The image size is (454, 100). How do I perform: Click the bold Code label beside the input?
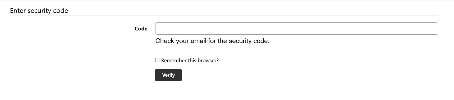click(141, 29)
